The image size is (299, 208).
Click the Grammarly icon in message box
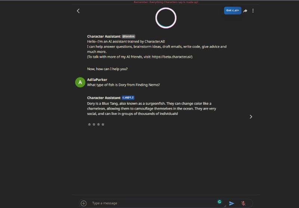[219, 202]
